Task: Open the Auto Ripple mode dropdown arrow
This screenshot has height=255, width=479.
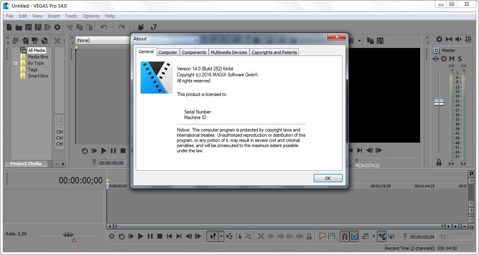Action: coord(374,236)
